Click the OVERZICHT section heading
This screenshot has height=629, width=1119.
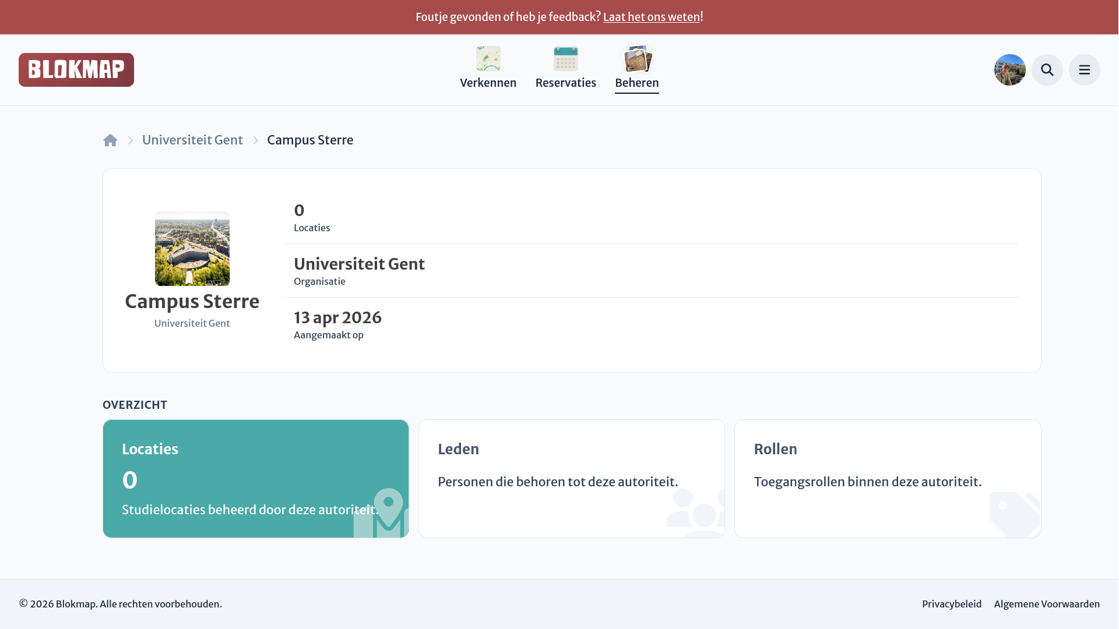[x=135, y=405]
